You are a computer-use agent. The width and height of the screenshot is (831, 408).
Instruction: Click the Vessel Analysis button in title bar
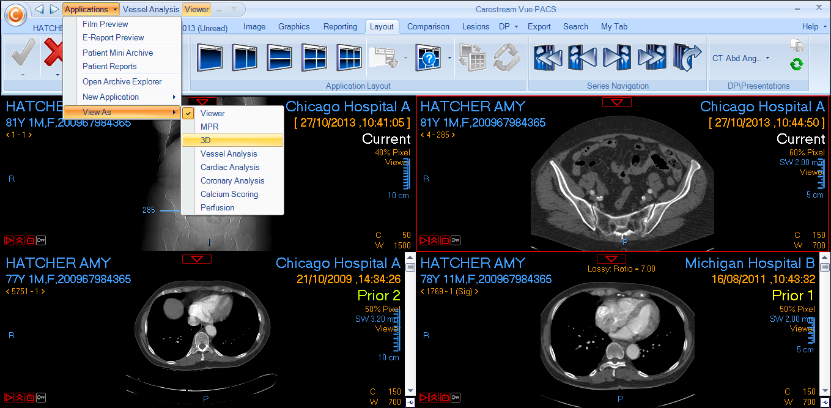(x=151, y=9)
